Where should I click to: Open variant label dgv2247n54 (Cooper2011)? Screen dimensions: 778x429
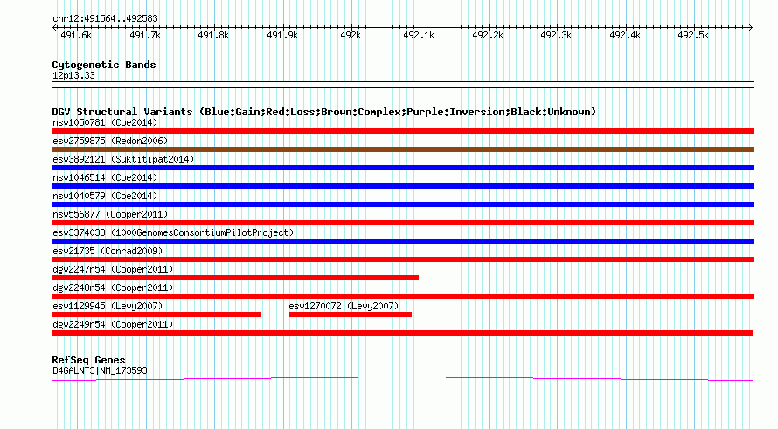coord(113,269)
